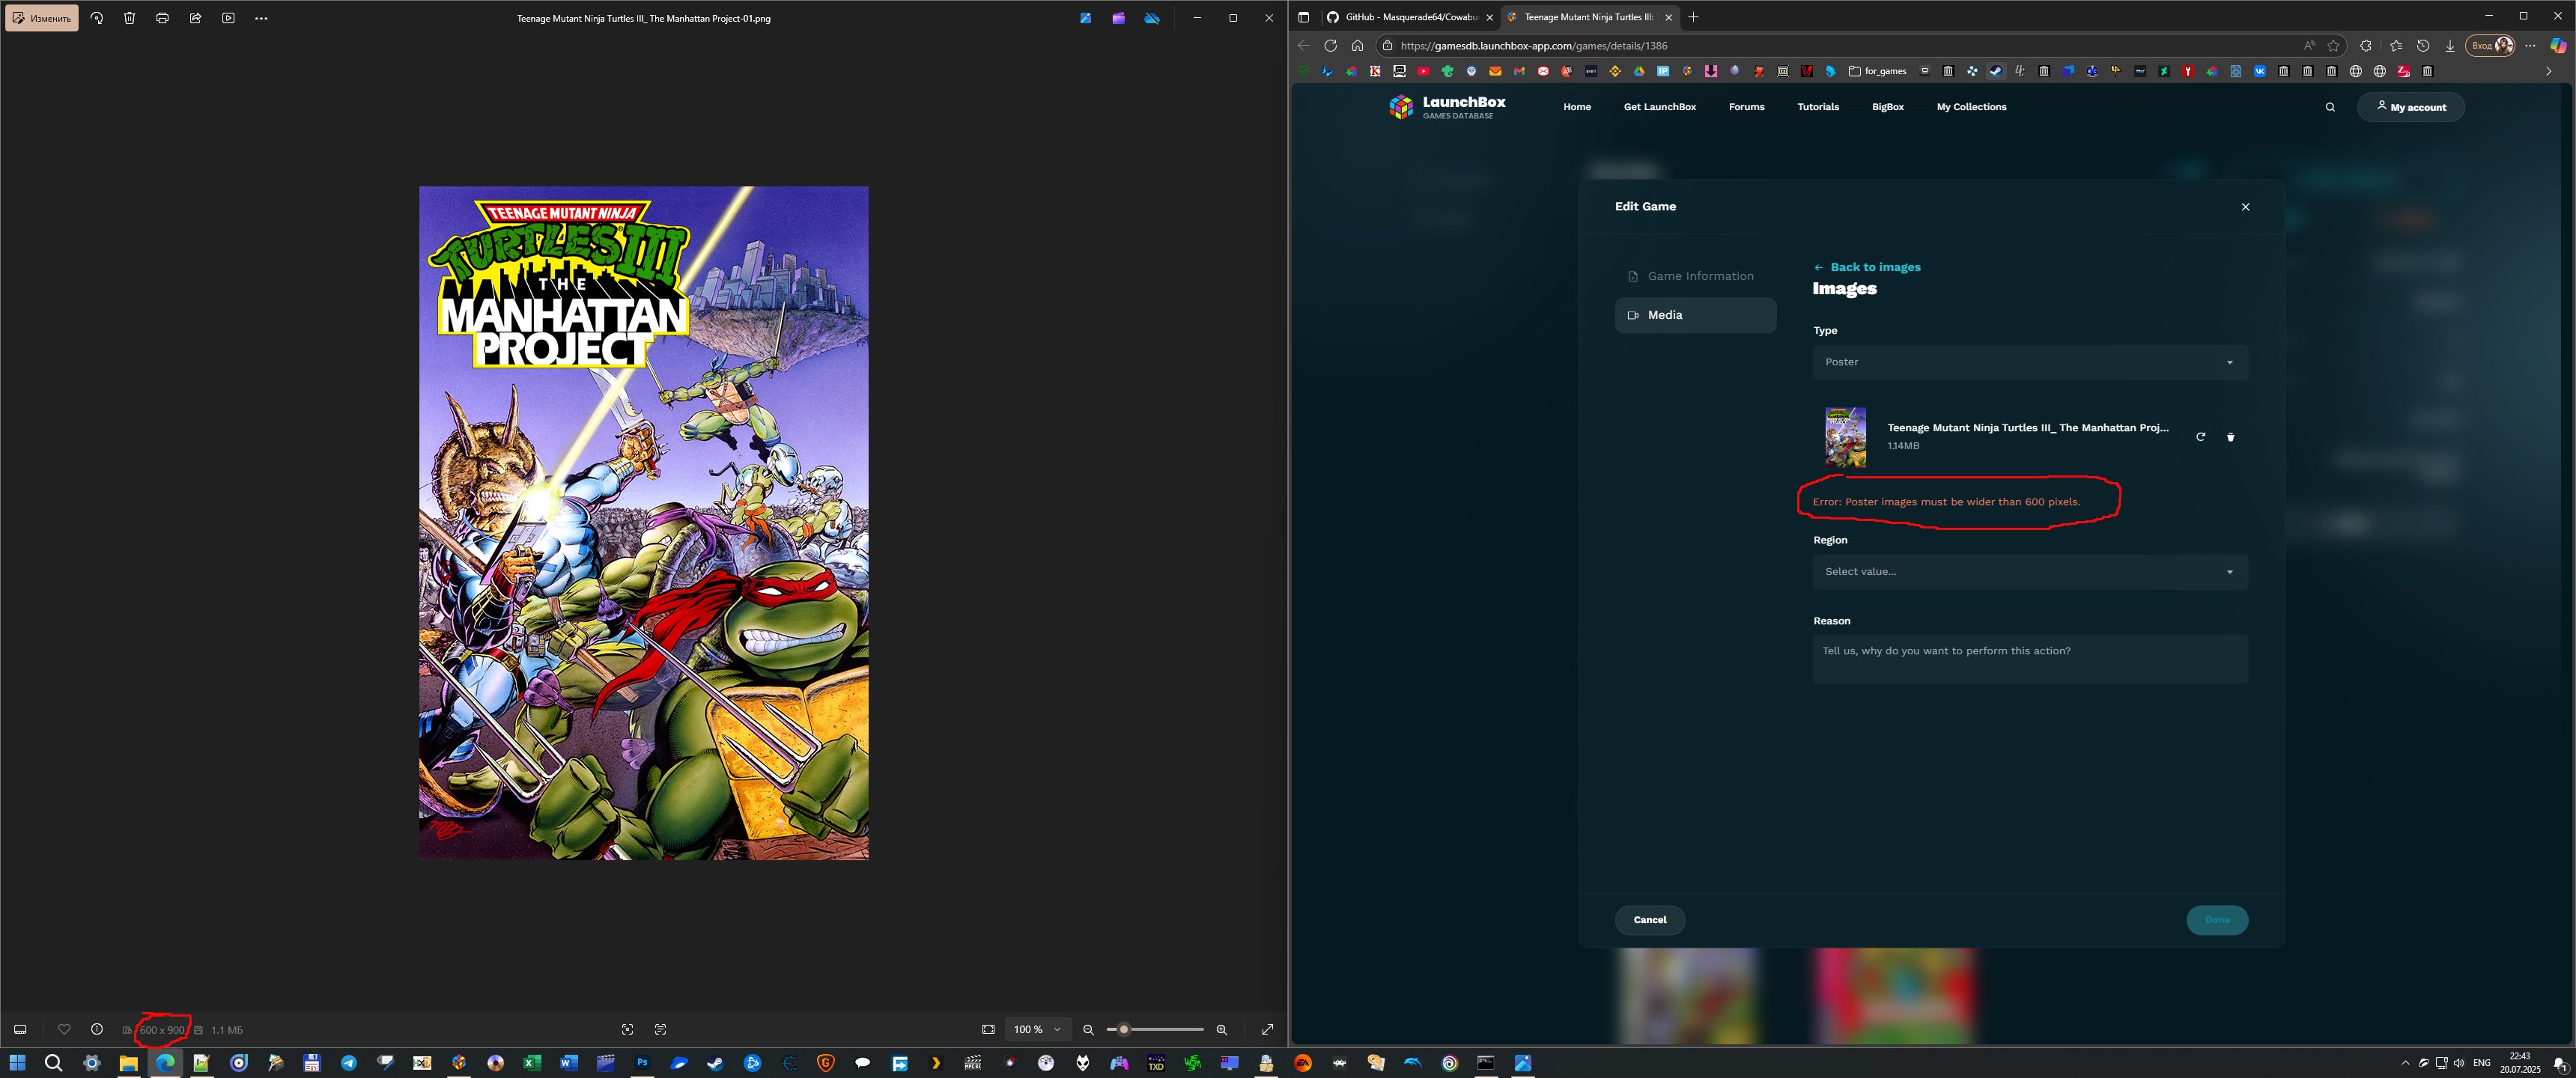Print the image from Photos toolbar
Screen dimensions: 2576x1078
click(162, 18)
